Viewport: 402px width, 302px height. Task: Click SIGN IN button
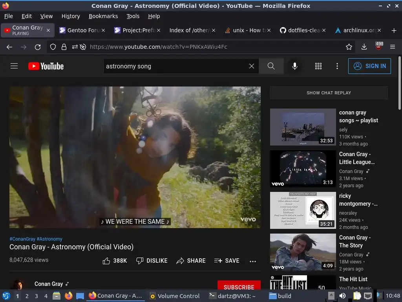click(369, 66)
